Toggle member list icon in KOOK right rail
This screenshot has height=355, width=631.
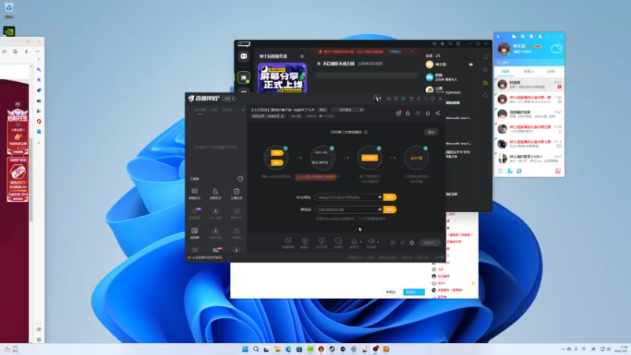pos(485,83)
